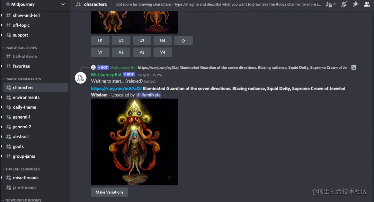Open the Midjourney server dropdown menu

(x=63, y=4)
